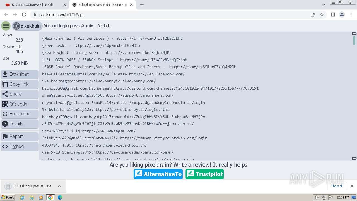Click the action center flag tray icon

pyautogui.click(x=331, y=197)
